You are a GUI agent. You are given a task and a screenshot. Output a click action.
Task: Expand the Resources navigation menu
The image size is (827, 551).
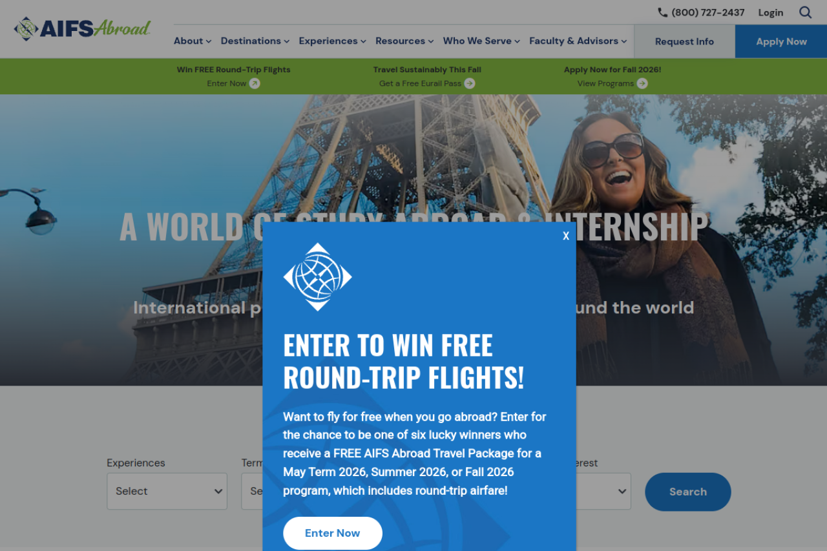(x=404, y=41)
